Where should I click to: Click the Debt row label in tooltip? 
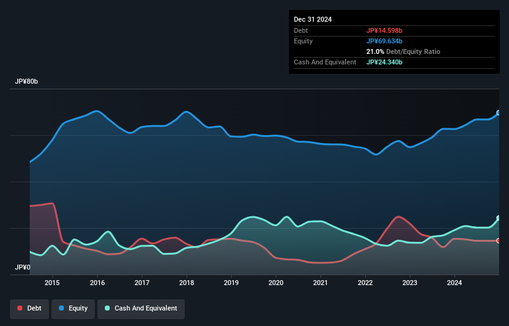coord(301,30)
